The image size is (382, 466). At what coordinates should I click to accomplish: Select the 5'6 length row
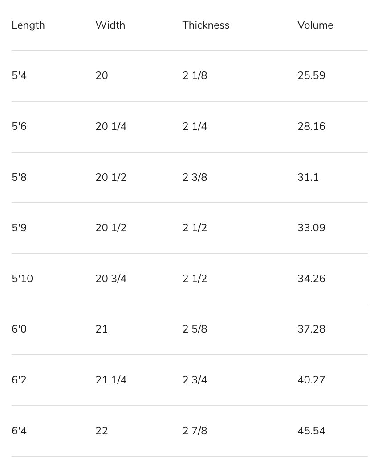19,126
